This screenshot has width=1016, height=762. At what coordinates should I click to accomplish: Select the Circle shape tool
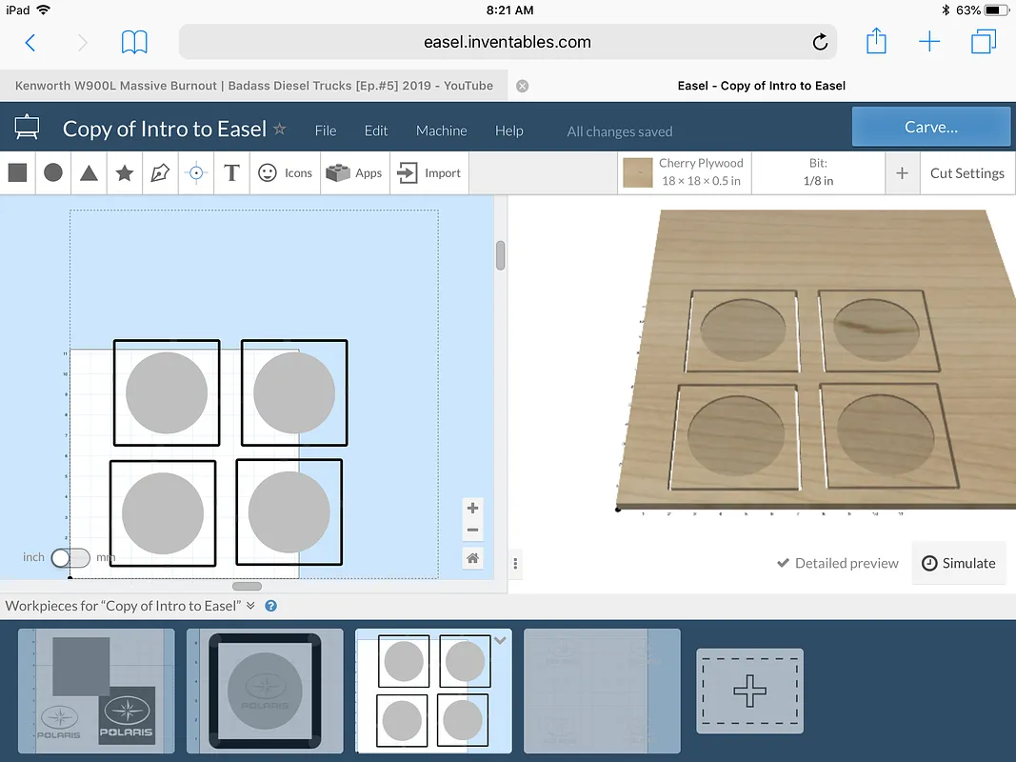53,172
